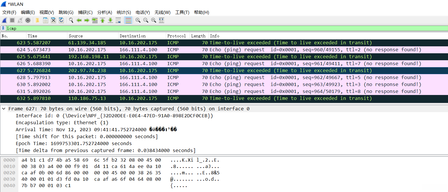The image size is (448, 192).
Task: Sort by the Destination column header
Action: (142, 36)
